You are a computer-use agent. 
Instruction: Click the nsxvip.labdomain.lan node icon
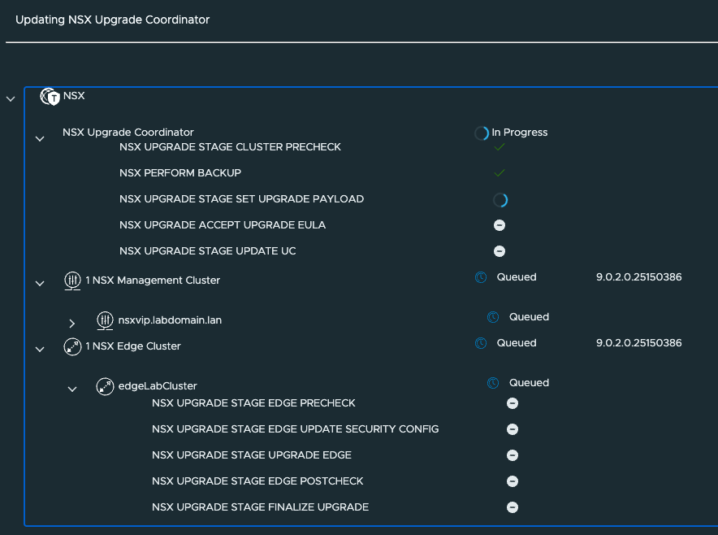[x=105, y=320]
